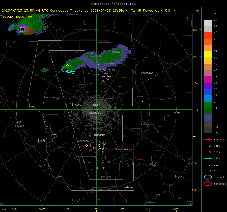
Task: Click the Okotoks label
Action: click(101, 168)
